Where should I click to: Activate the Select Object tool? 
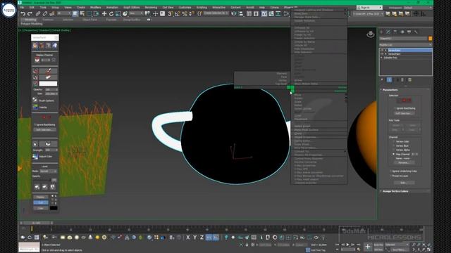(x=75, y=14)
